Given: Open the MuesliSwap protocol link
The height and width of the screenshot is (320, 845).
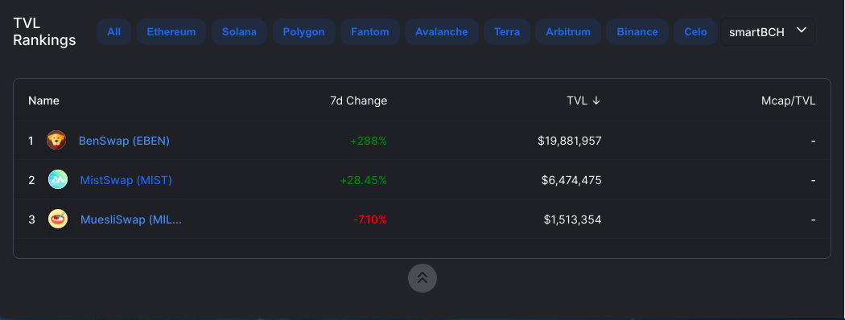Looking at the screenshot, I should (131, 219).
